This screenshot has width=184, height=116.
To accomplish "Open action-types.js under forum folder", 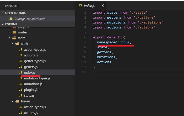I will (x=35, y=107).
